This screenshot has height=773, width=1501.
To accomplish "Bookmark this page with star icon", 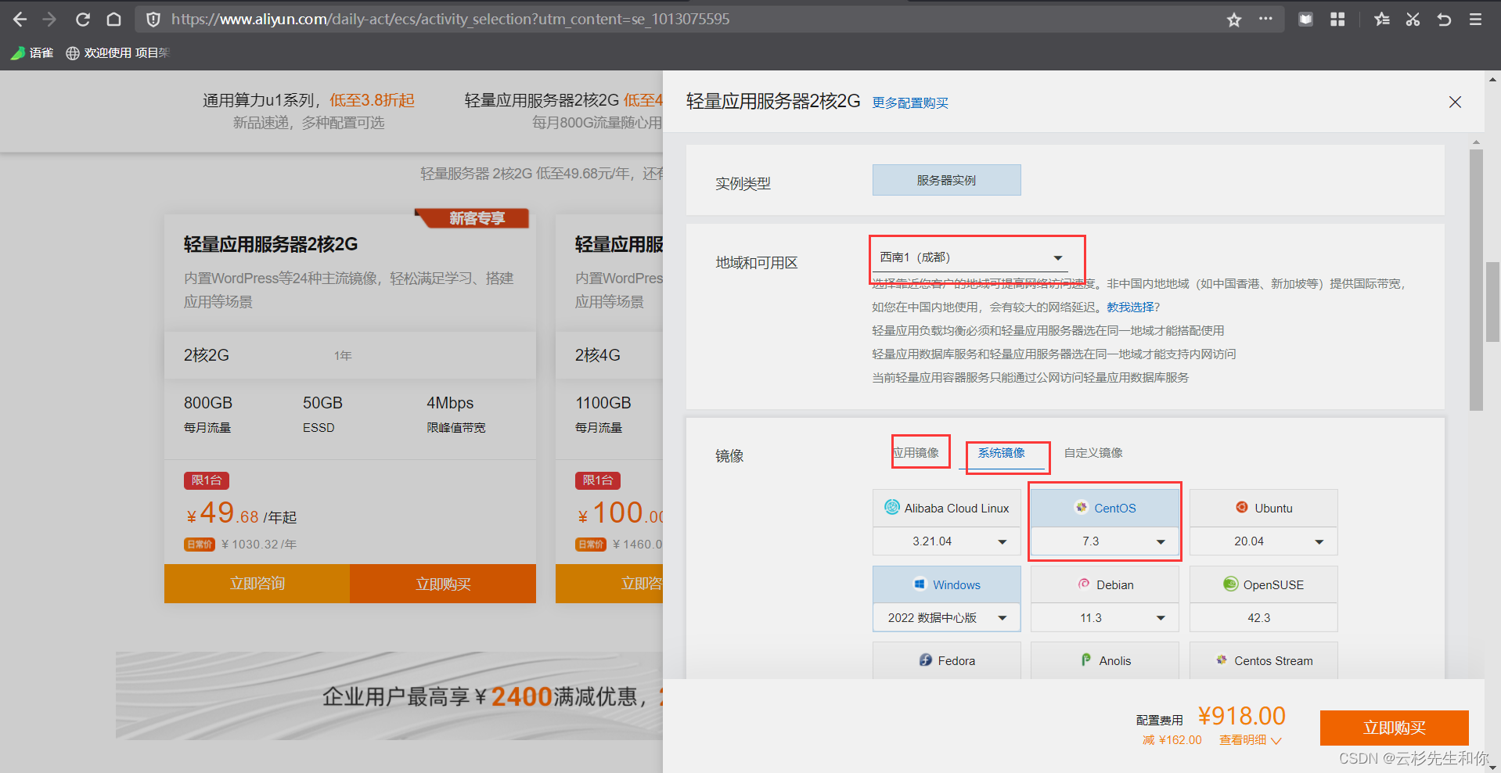I will (x=1234, y=20).
